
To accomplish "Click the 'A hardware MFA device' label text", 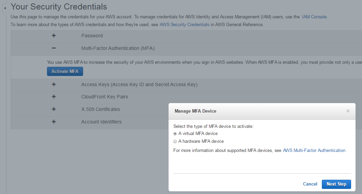I will pyautogui.click(x=201, y=141).
